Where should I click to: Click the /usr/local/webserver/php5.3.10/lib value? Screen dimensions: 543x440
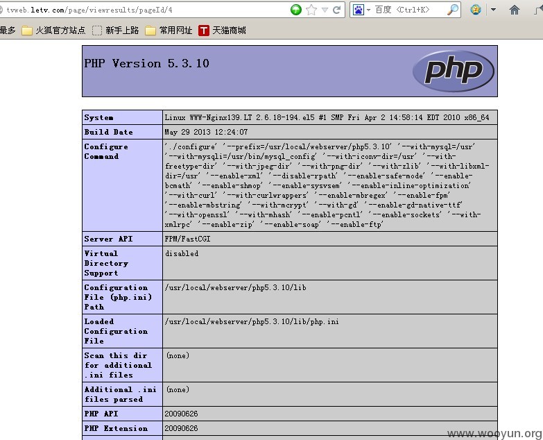(x=236, y=287)
